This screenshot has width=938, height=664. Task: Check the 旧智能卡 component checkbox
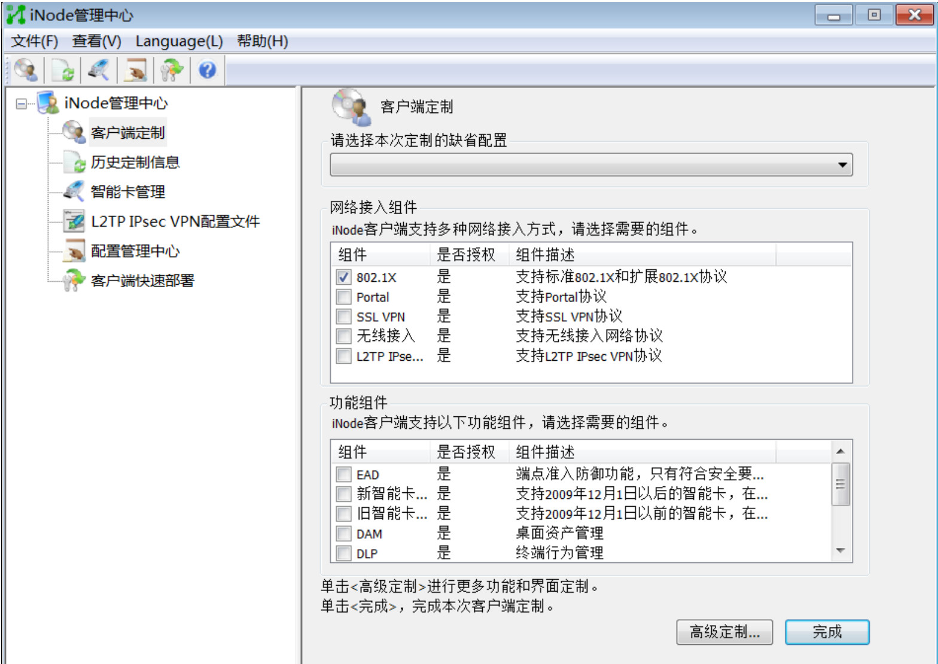point(343,514)
